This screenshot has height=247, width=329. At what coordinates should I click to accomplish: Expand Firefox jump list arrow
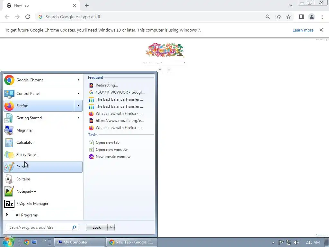click(x=78, y=105)
